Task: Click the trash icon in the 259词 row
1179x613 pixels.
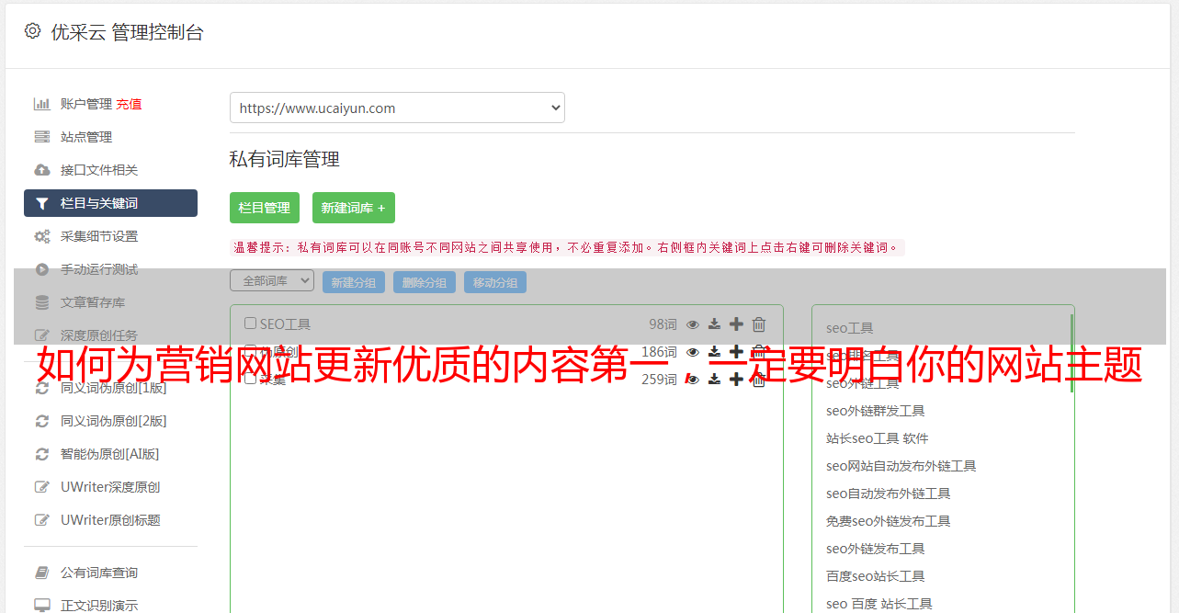Action: [759, 380]
